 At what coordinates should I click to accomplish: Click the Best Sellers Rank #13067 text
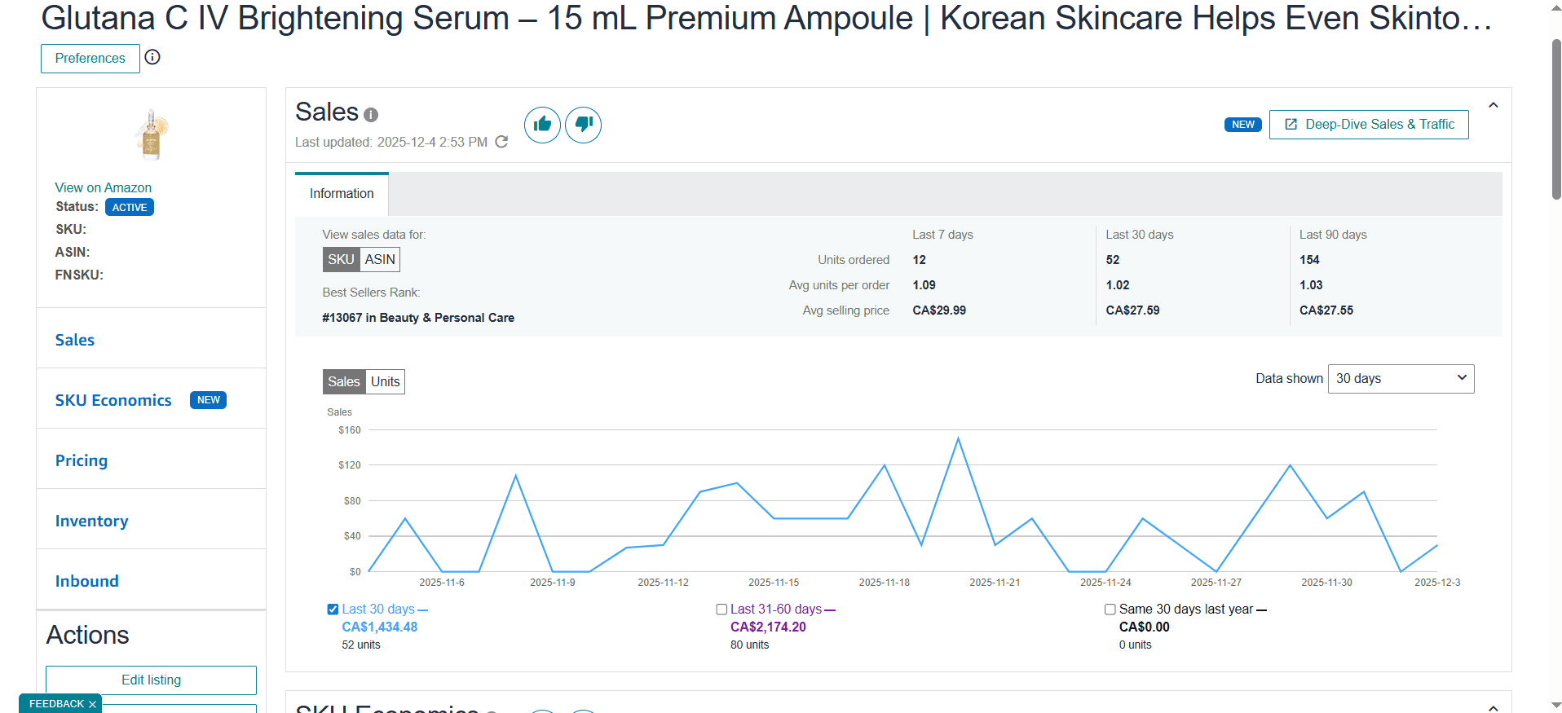pyautogui.click(x=418, y=318)
